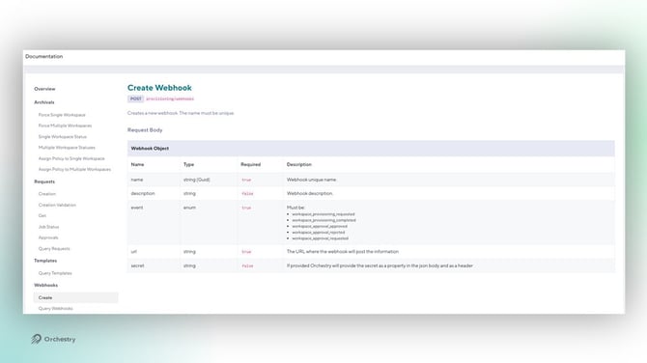Viewport: 647px width, 363px height.
Task: Click workspace_approval_rejected list entry
Action: 319,233
